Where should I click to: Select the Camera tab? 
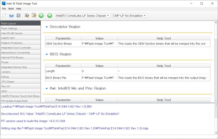click(x=20, y=72)
